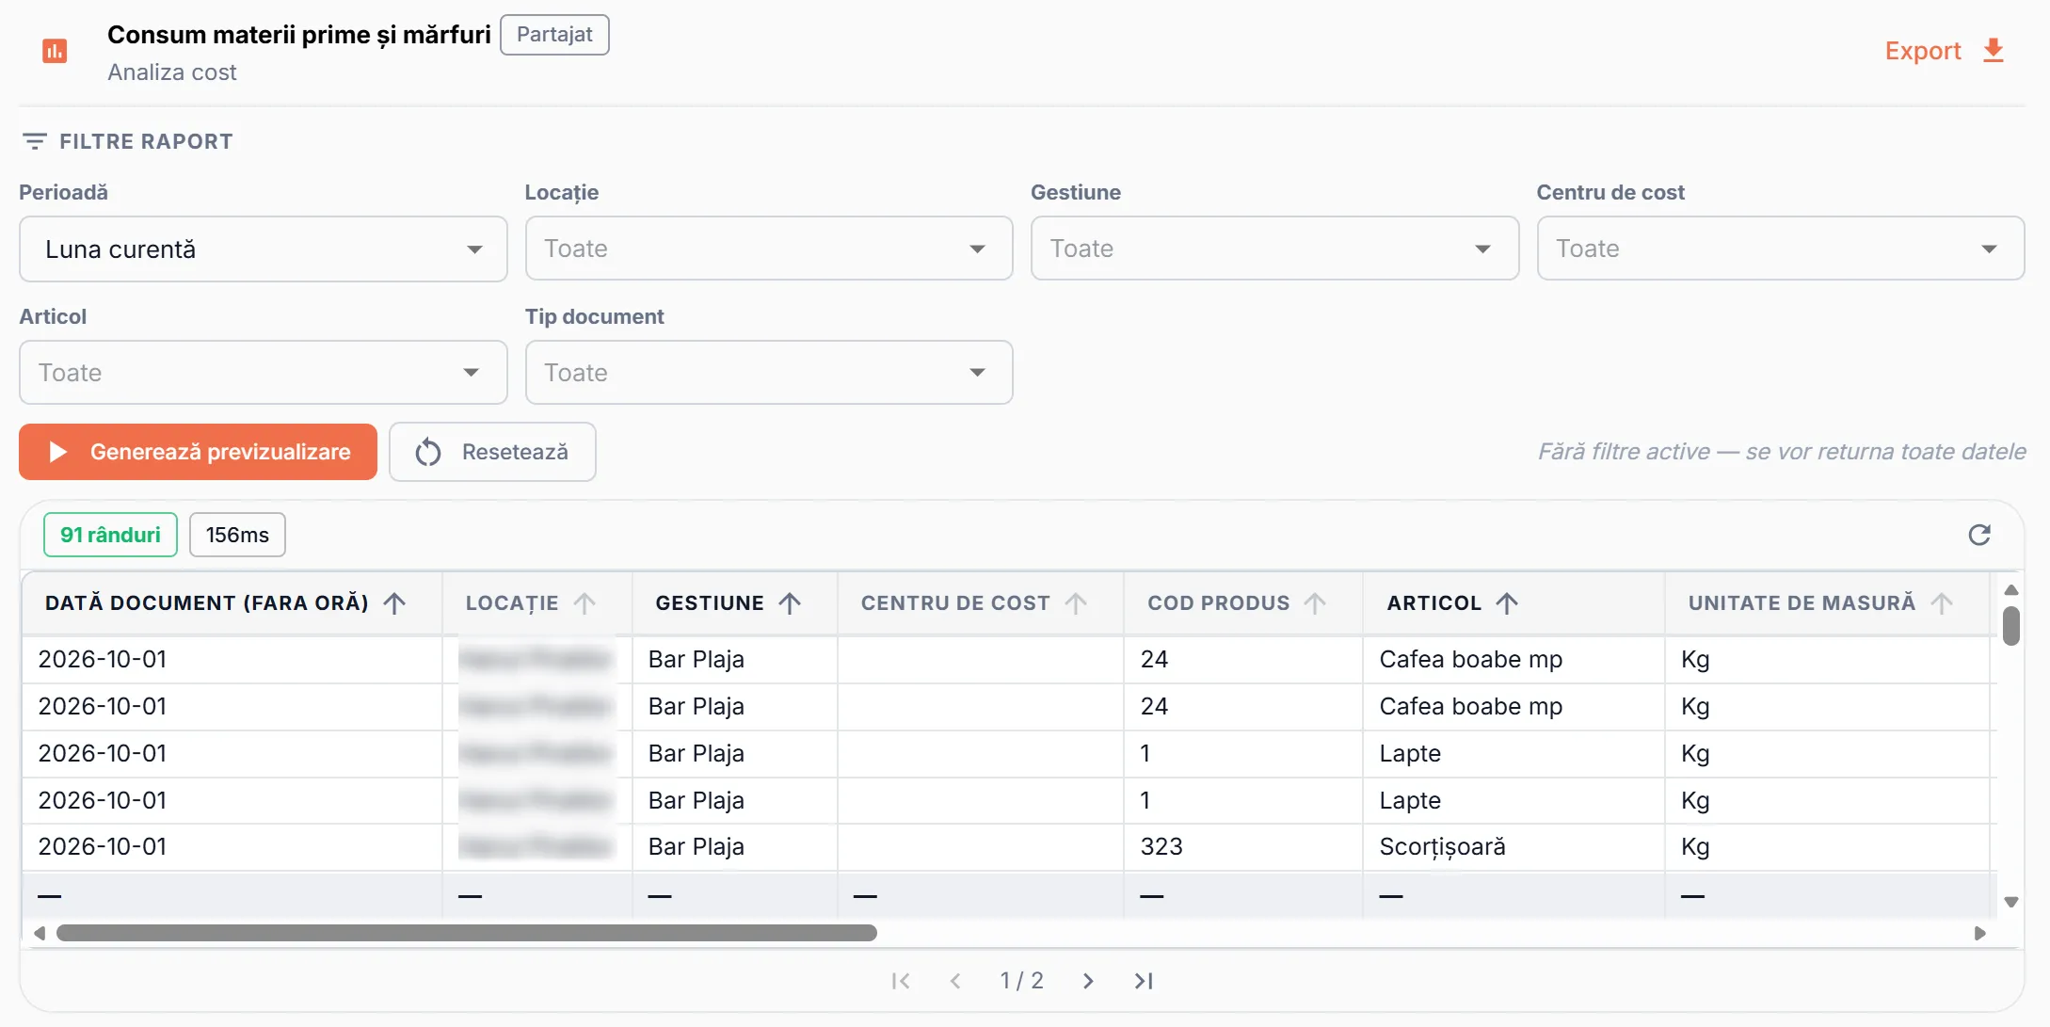Open the Locație filter dropdown
The width and height of the screenshot is (2050, 1027).
pyautogui.click(x=769, y=249)
